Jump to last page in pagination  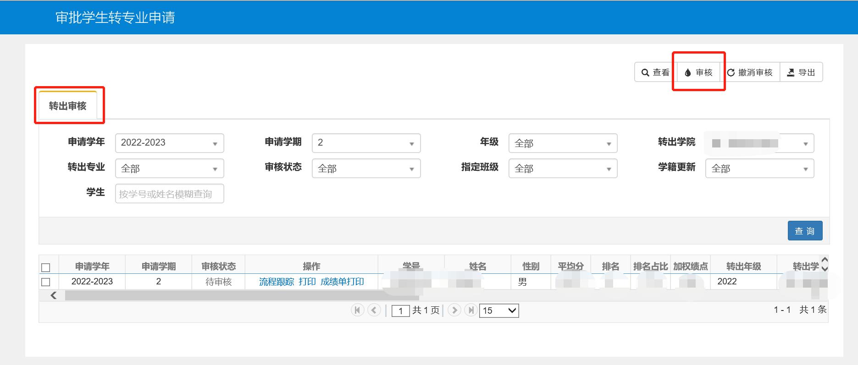(471, 310)
